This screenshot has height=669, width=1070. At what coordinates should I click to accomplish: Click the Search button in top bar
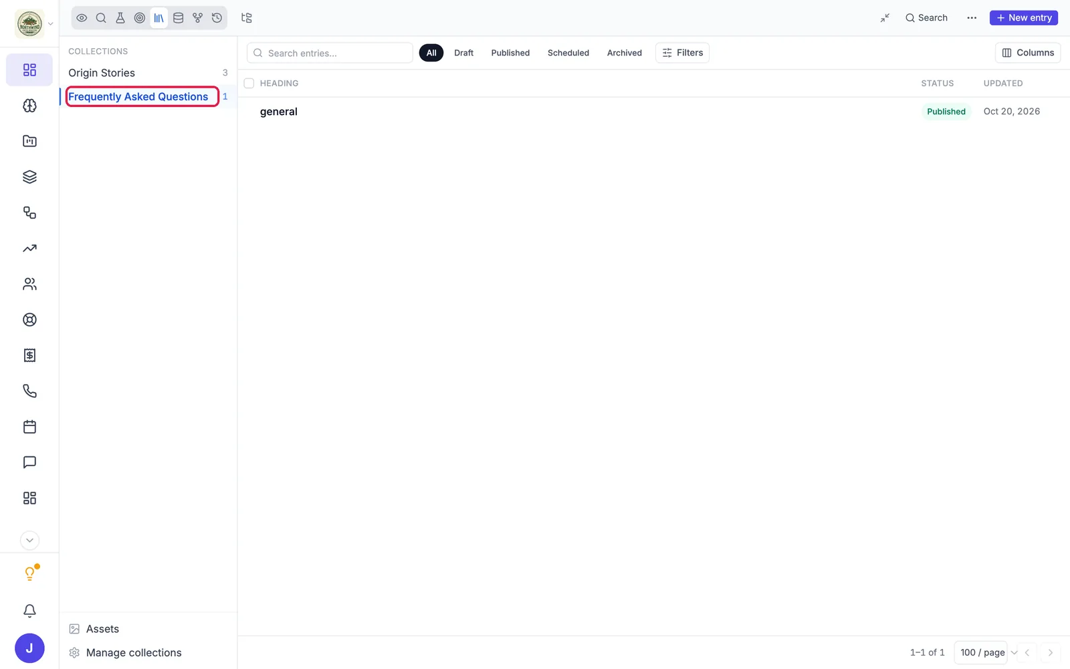[926, 18]
